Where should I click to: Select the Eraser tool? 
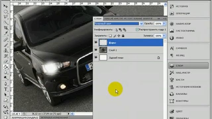click(6, 61)
